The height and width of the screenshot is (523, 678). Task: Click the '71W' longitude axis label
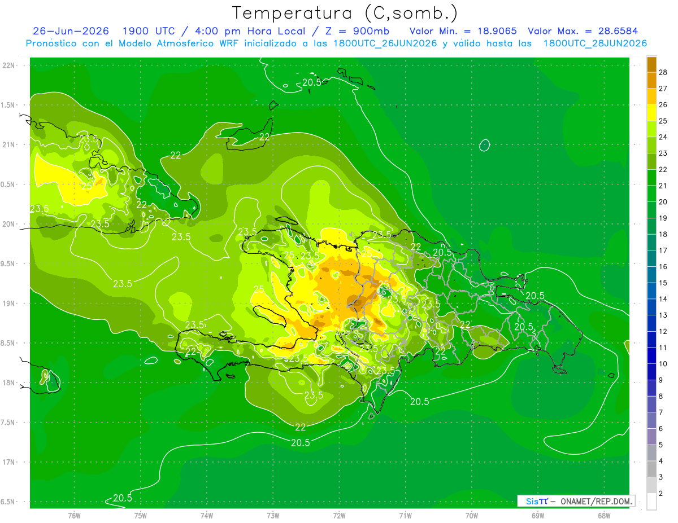(405, 515)
